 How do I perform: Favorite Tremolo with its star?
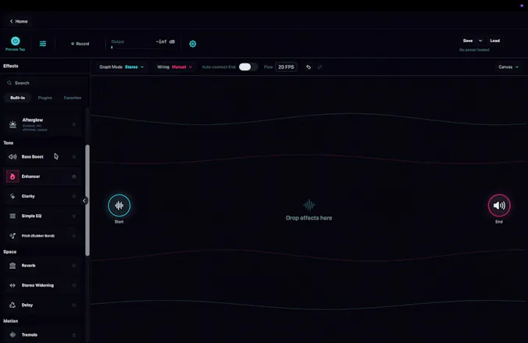point(73,334)
